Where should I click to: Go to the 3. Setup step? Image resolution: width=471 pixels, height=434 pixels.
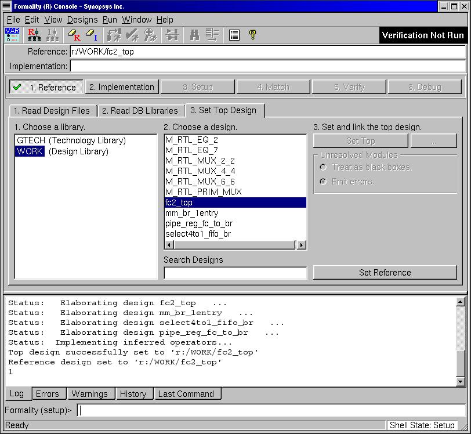198,87
